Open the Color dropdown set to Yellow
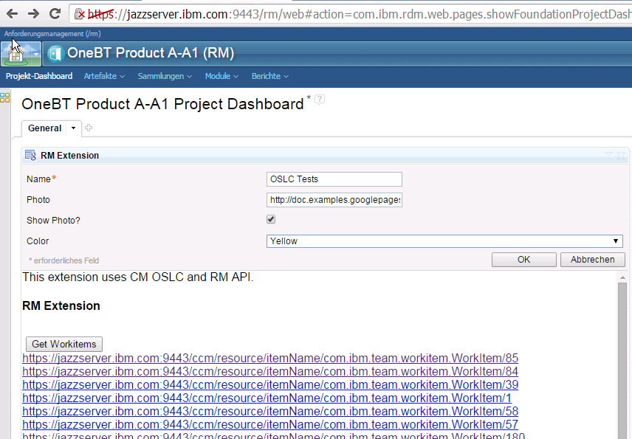The width and height of the screenshot is (632, 439). pyautogui.click(x=444, y=241)
